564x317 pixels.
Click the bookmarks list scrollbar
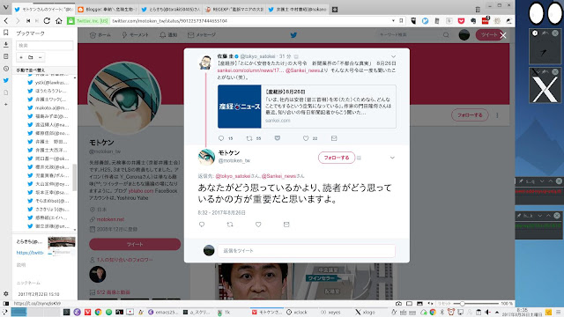click(x=74, y=178)
